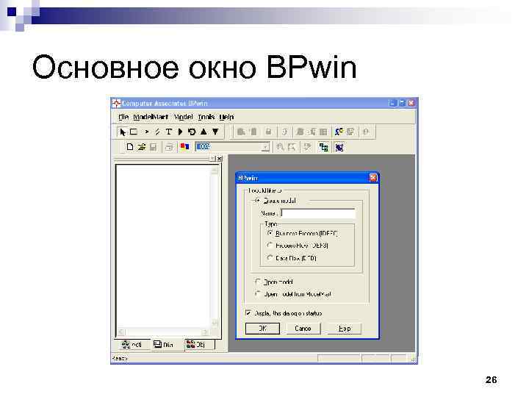Open the Model menu
This screenshot has width=529, height=397.
click(183, 117)
